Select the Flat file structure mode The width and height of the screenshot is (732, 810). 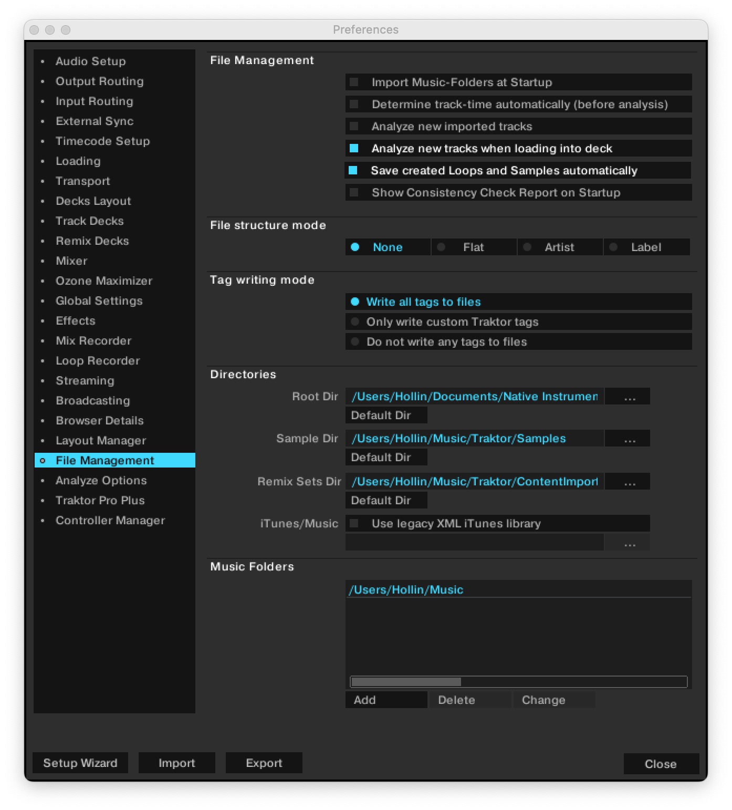click(x=442, y=247)
